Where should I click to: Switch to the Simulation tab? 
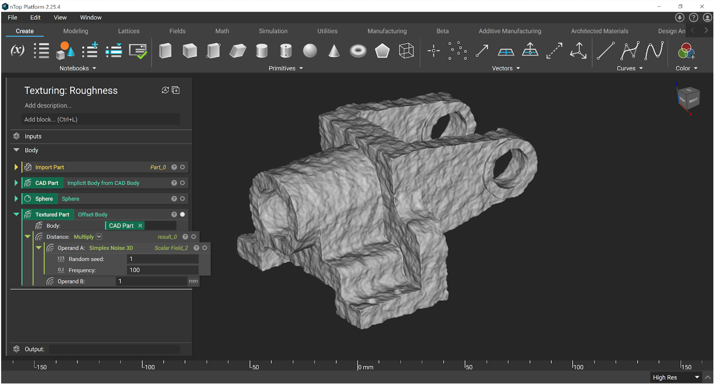pos(273,31)
